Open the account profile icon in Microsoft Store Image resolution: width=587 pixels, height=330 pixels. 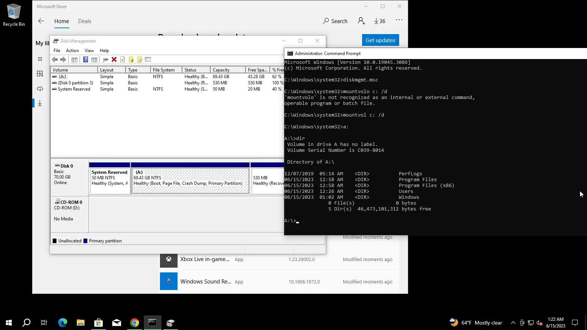click(x=361, y=21)
